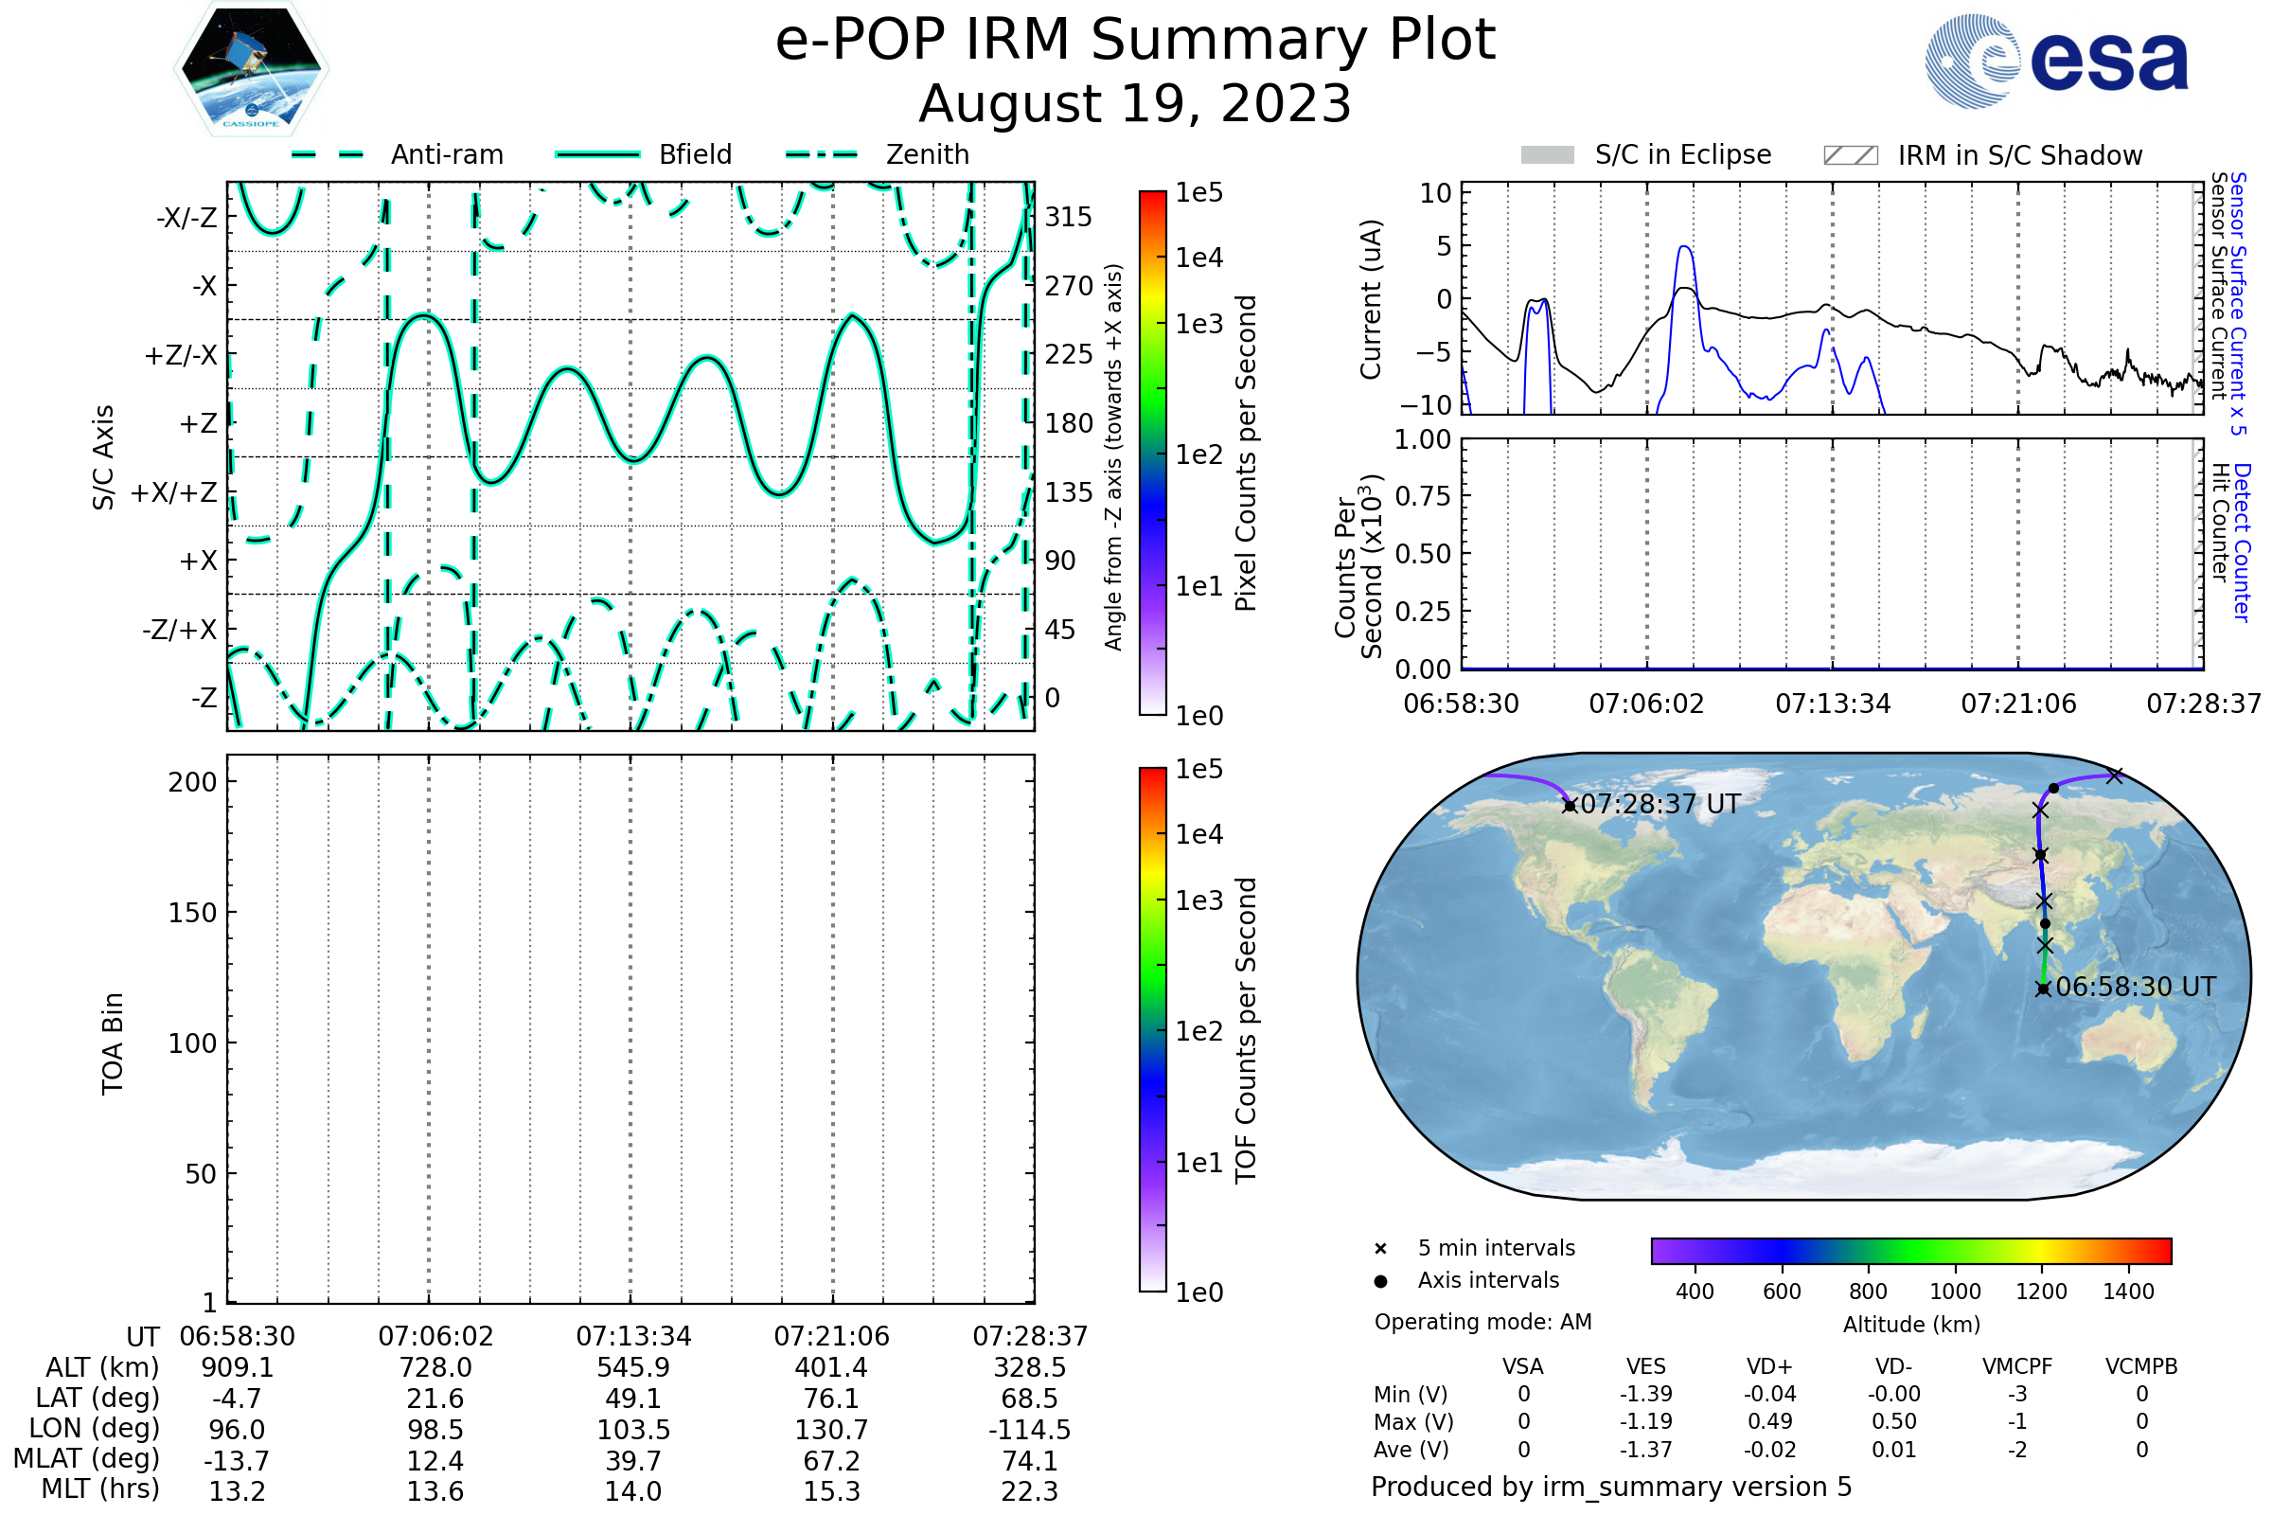This screenshot has width=2272, height=1515.
Task: Click the CASSIOPE mission patch logo
Action: click(251, 69)
